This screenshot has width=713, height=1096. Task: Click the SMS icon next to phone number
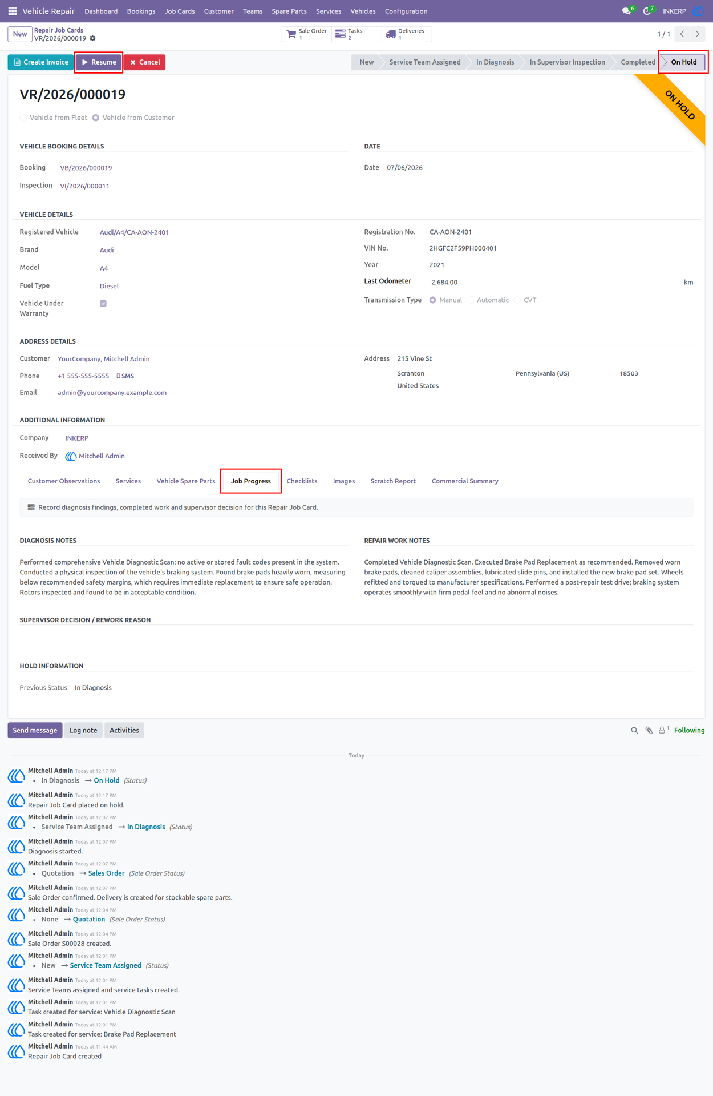click(125, 376)
